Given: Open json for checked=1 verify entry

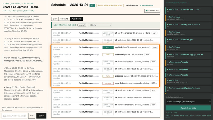Looking at the screenshot, I should pos(153,105).
